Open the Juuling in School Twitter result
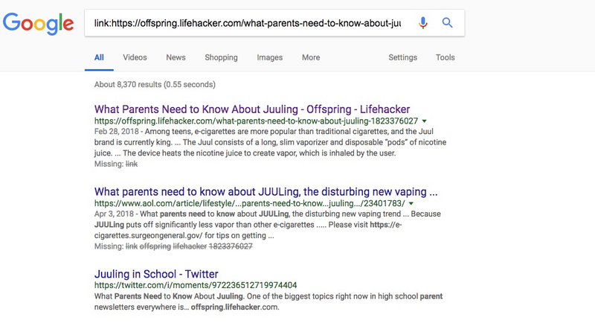The image size is (595, 326). coord(156,274)
